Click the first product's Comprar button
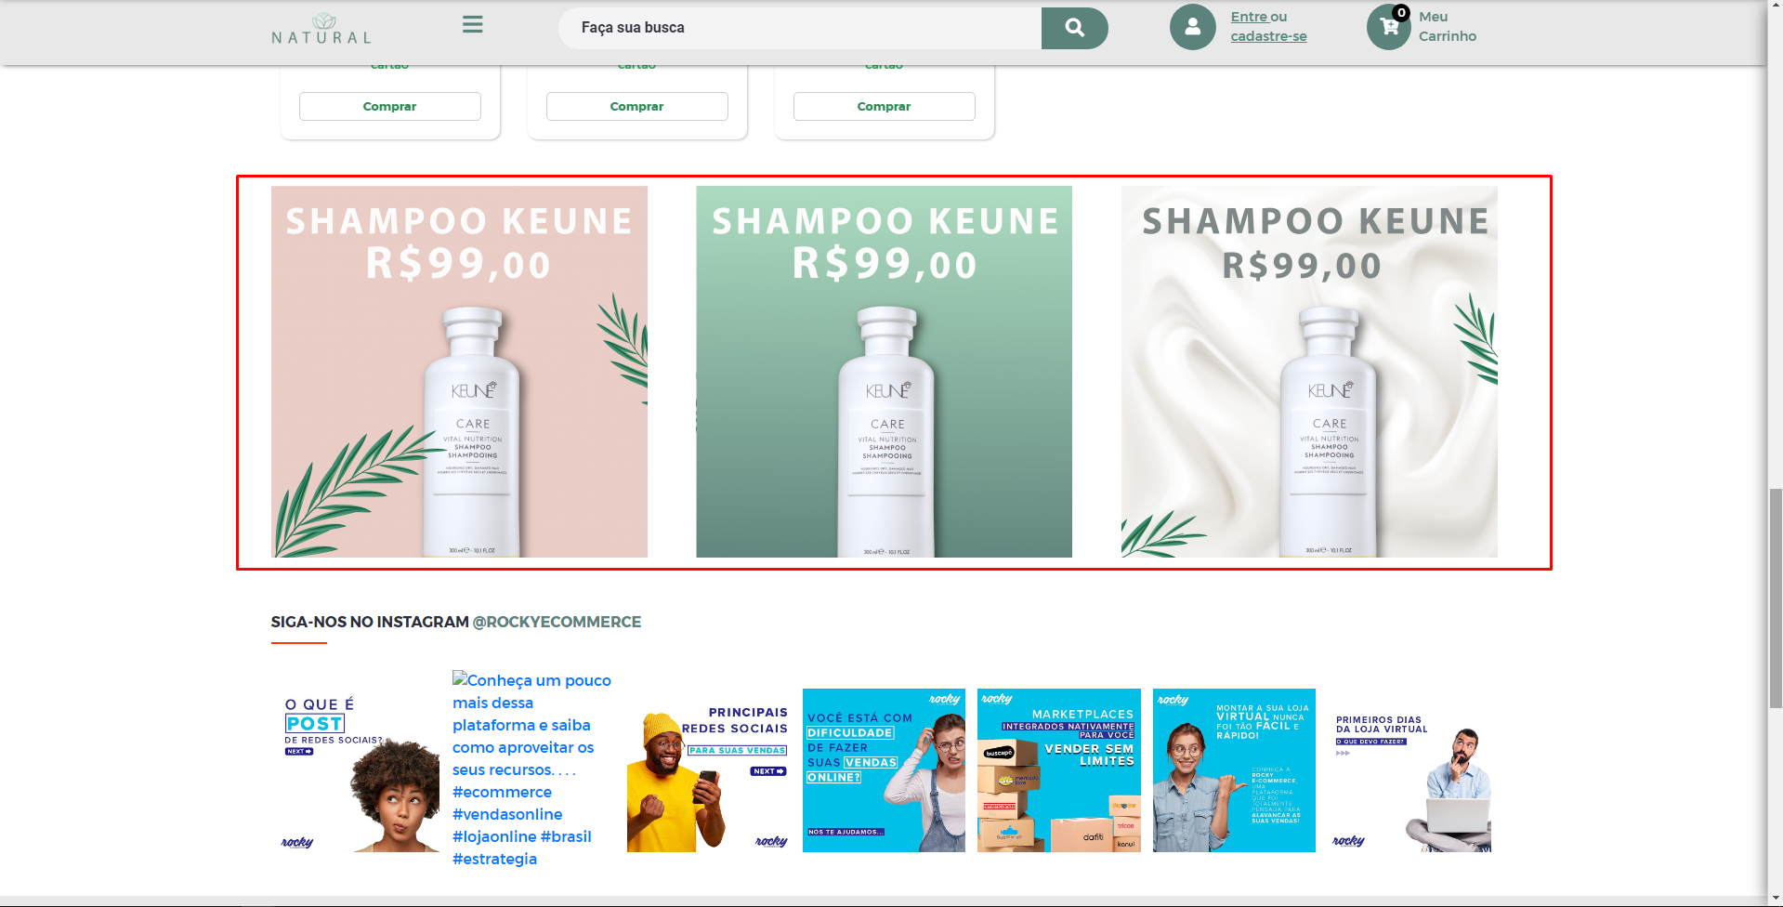The width and height of the screenshot is (1783, 907). pyautogui.click(x=390, y=106)
